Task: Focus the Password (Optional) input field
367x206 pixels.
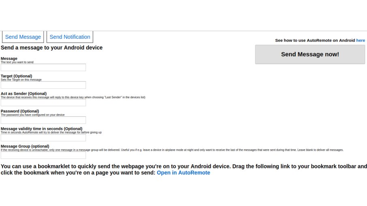Action: (43, 120)
